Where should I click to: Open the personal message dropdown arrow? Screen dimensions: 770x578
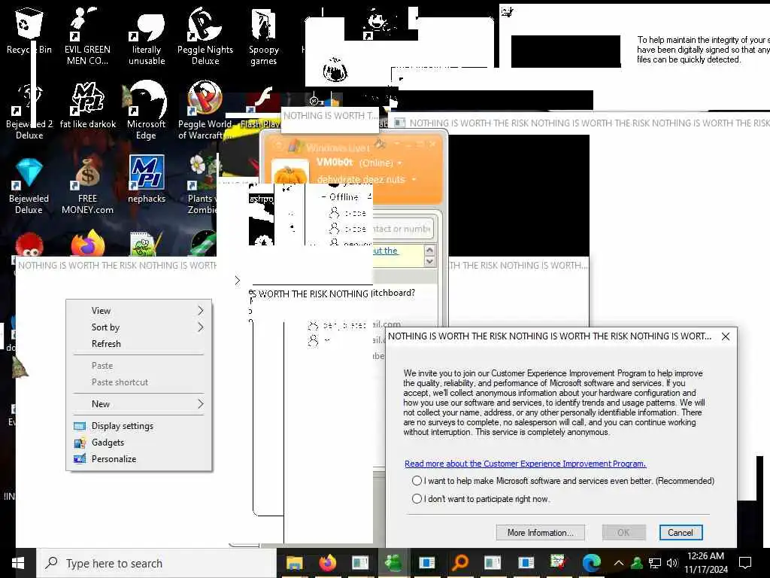414,179
